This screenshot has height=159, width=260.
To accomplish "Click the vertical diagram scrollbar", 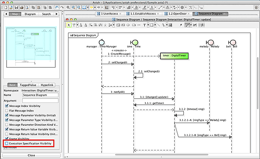I will click(257, 83).
